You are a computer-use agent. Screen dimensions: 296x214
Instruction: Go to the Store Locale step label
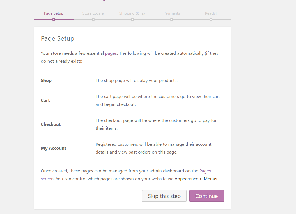[x=93, y=13]
